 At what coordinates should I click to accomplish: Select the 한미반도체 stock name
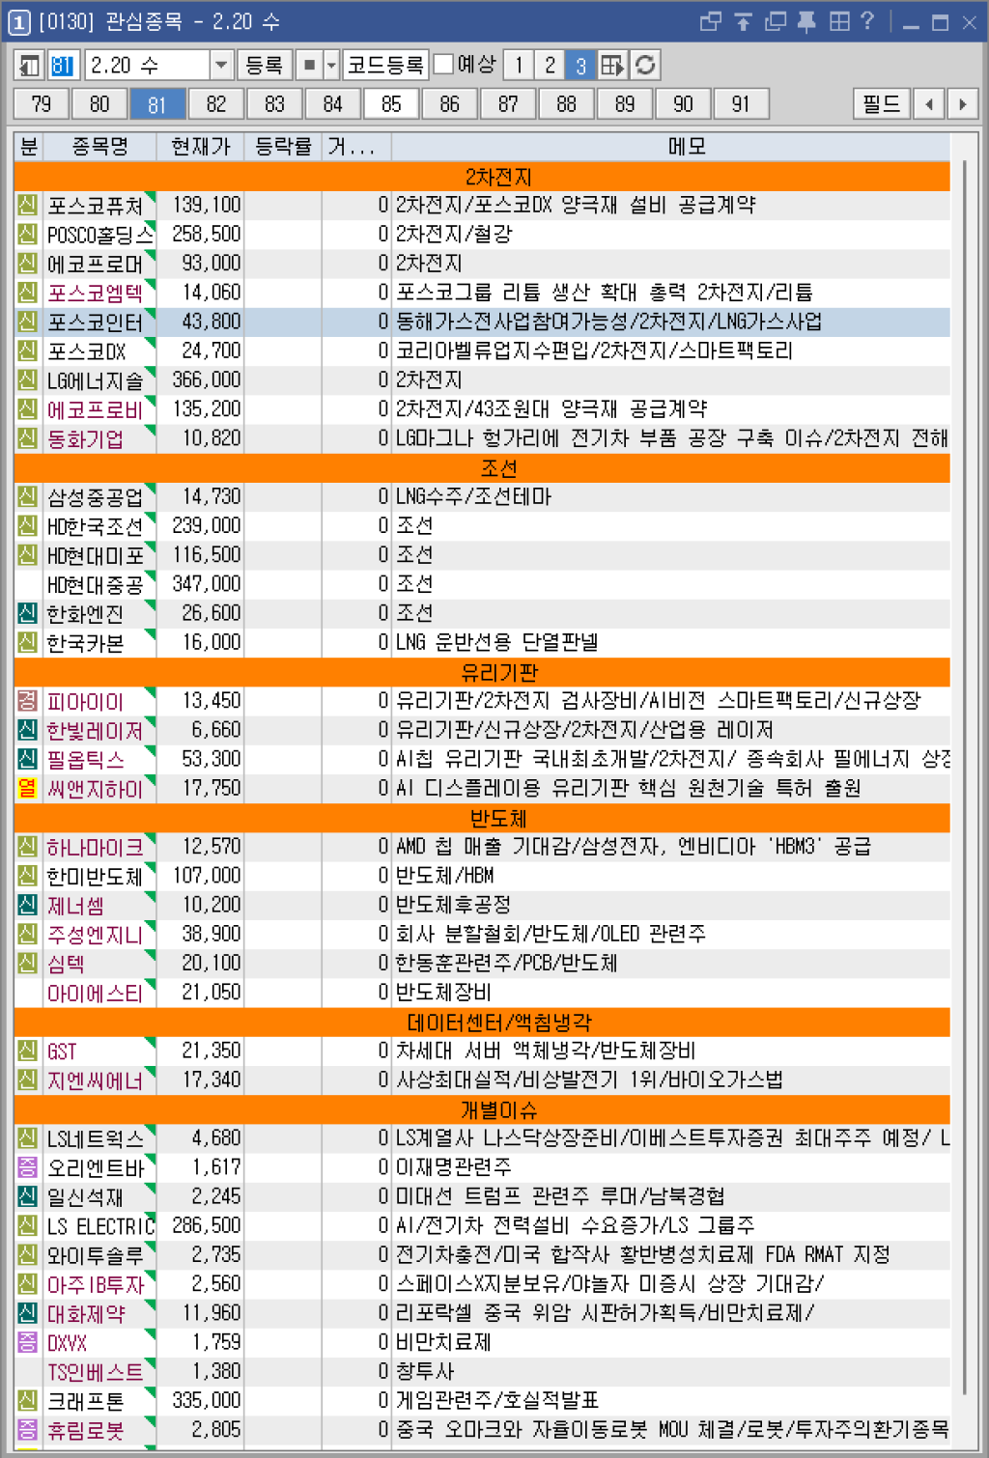(95, 876)
